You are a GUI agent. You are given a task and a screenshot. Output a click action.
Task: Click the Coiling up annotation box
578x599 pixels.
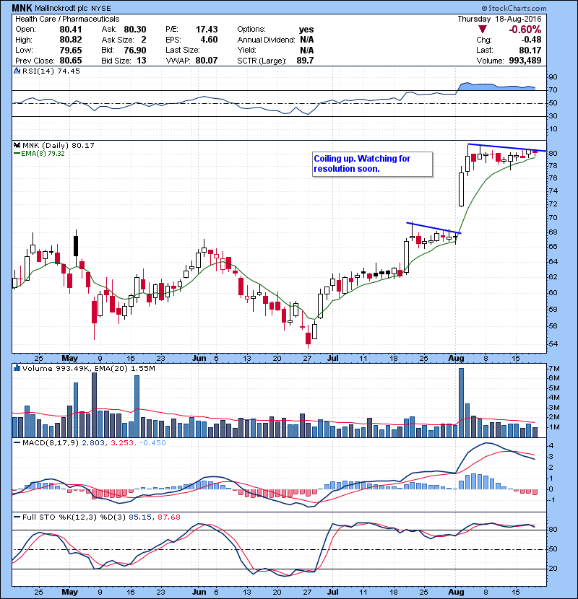coord(373,165)
